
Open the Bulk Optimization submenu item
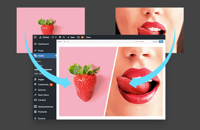[x=38, y=74]
